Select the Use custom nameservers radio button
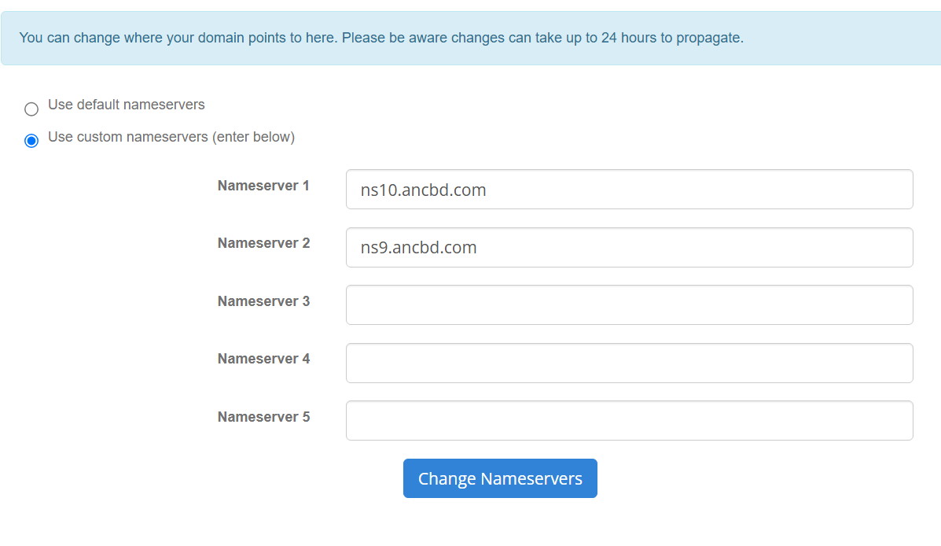 [31, 141]
